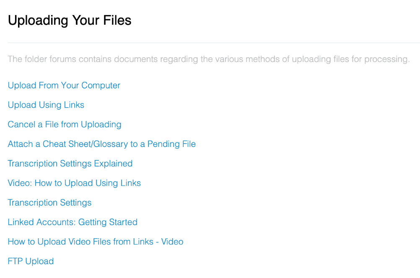The width and height of the screenshot is (420, 278).
Task: Open the video files from links tutorial
Action: coord(95,242)
